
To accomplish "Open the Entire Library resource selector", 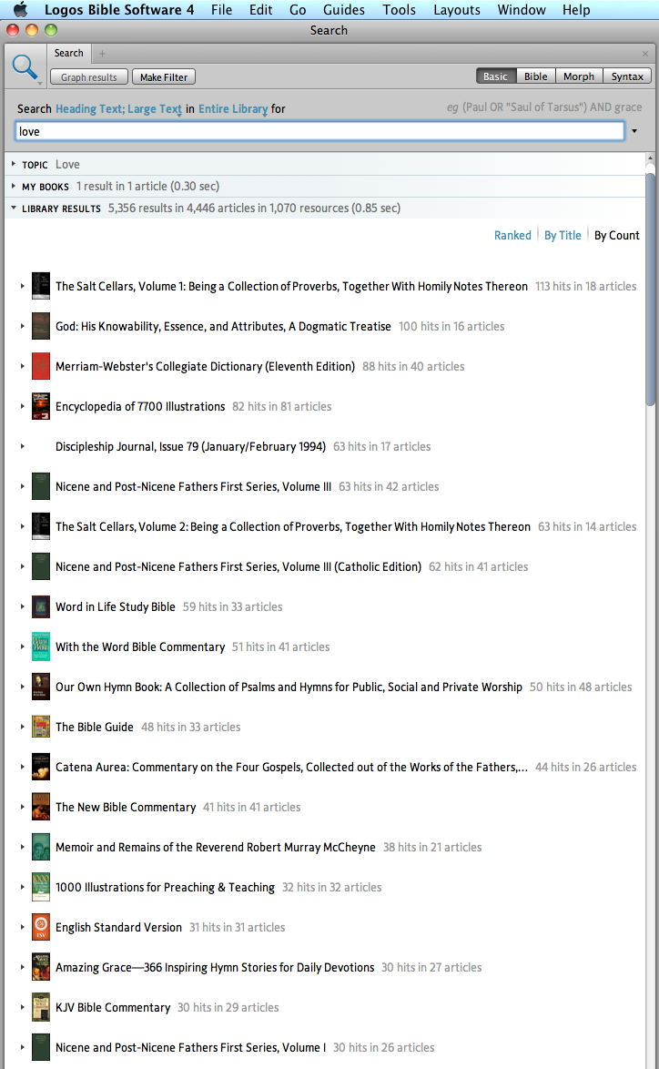I will tap(233, 109).
